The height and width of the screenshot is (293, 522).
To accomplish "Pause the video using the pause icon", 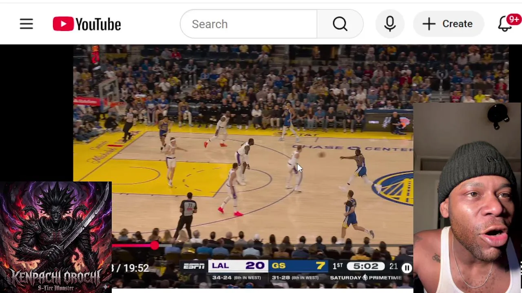I will click(x=407, y=268).
